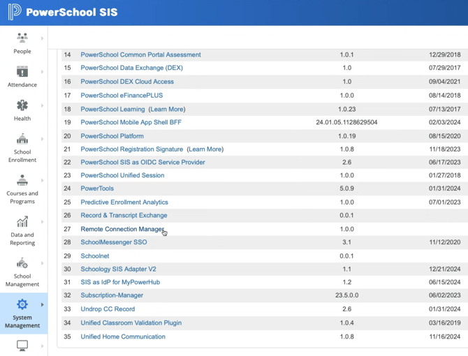This screenshot has width=468, height=356.
Task: Click the System Management gear icon
Action: click(22, 304)
